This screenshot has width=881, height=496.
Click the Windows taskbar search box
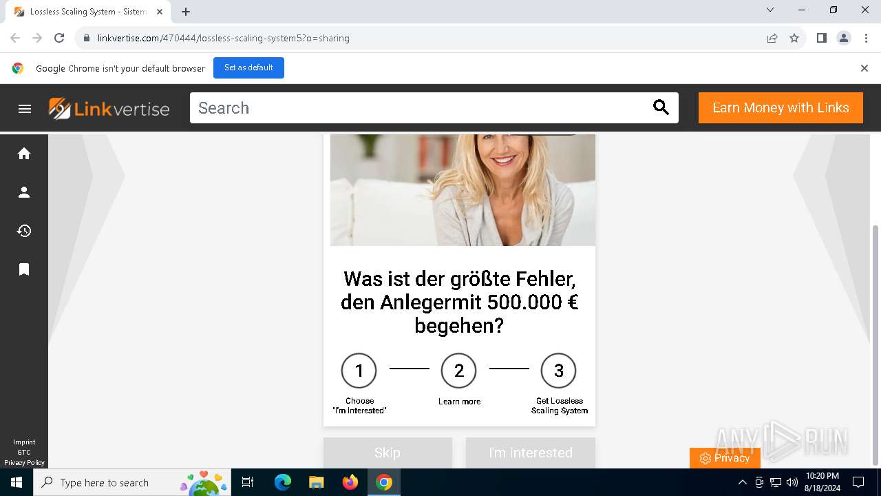tap(132, 482)
